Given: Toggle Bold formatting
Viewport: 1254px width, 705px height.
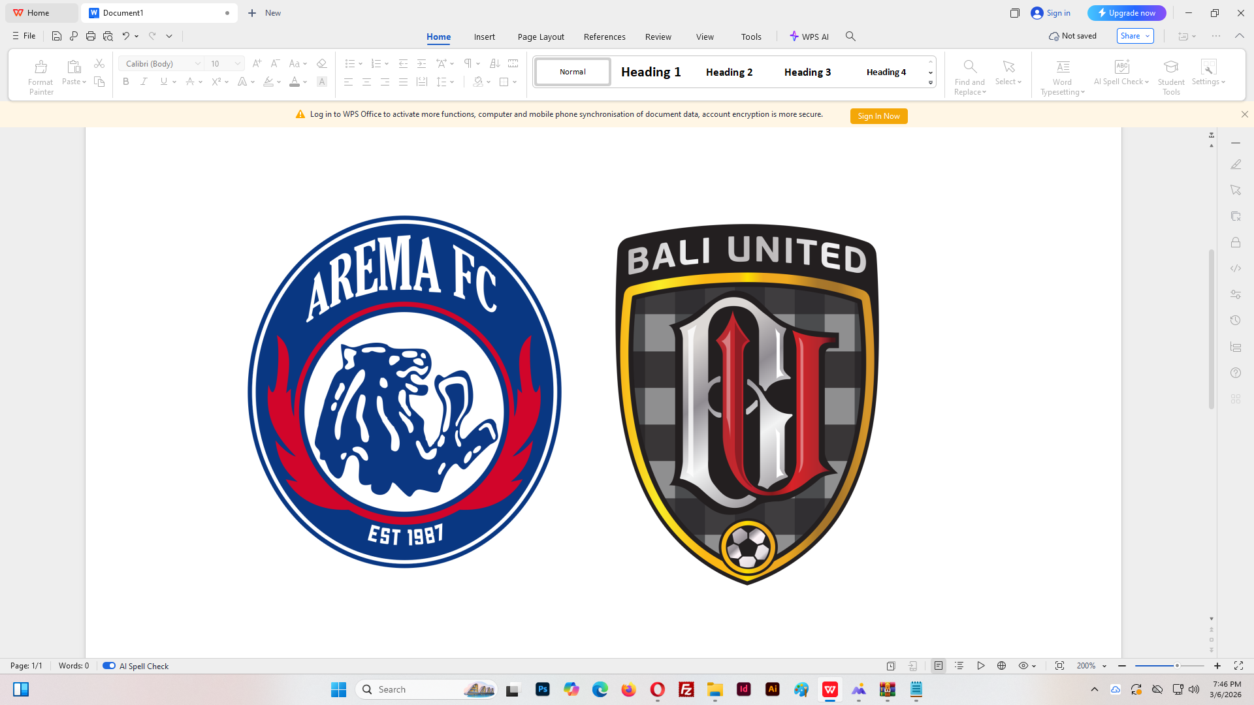Looking at the screenshot, I should (126, 82).
